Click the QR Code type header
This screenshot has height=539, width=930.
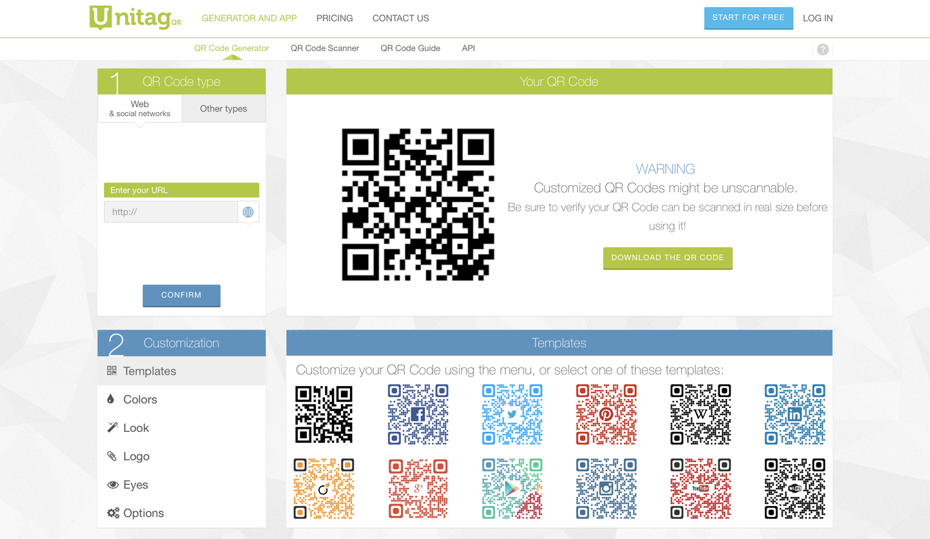pyautogui.click(x=181, y=81)
